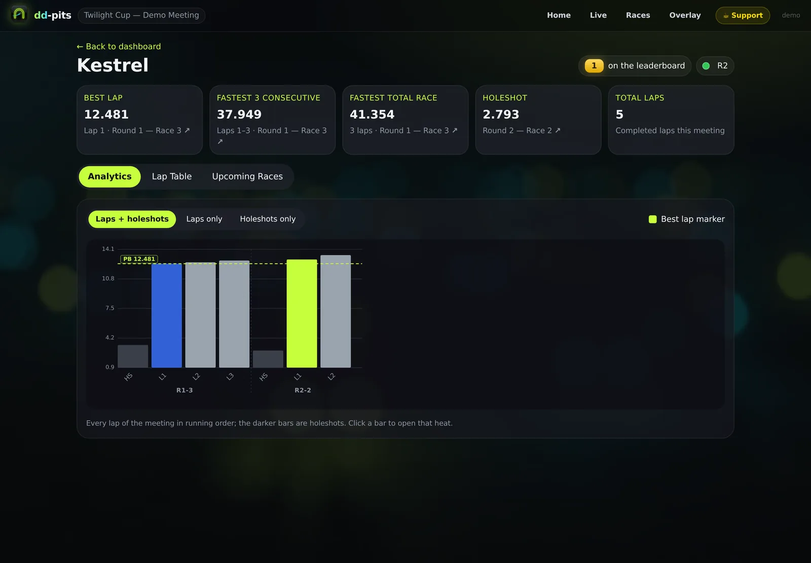
Task: Click the demo user label
Action: pyautogui.click(x=791, y=15)
